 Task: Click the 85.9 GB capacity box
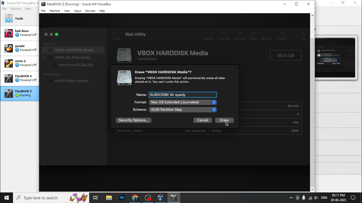[286, 56]
